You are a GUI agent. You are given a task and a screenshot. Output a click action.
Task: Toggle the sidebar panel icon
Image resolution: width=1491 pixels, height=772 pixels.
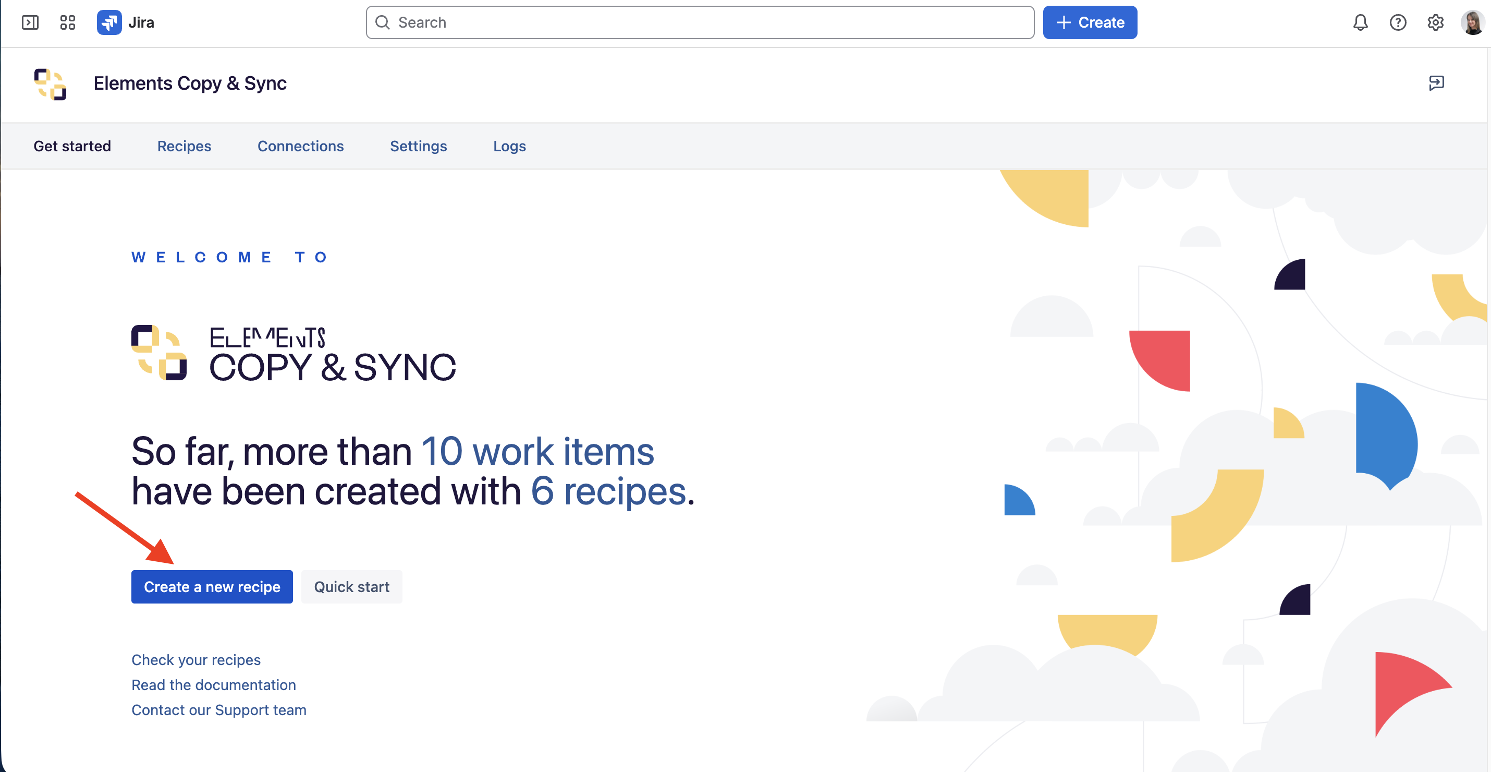click(x=30, y=22)
